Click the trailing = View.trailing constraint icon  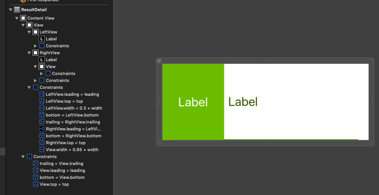tap(36, 163)
